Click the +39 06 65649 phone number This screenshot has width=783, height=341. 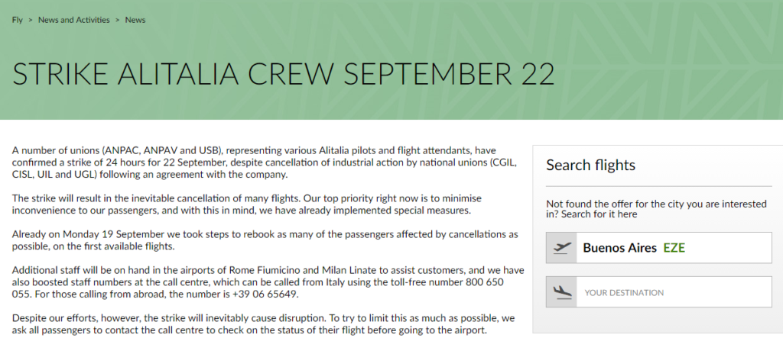click(265, 294)
